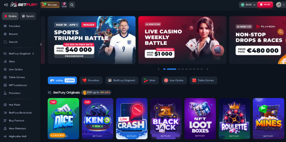Expand BetFury Originals sidebar chevron
Image resolution: width=286 pixels, height=142 pixels.
pyautogui.click(x=33, y=54)
